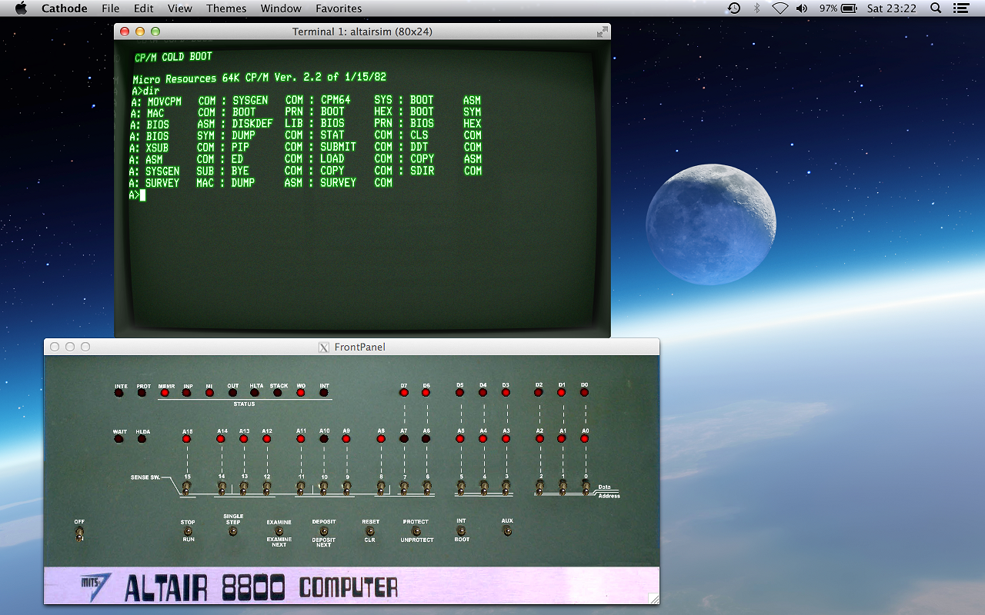The height and width of the screenshot is (615, 985).
Task: Click the battery status icon
Action: [x=846, y=8]
